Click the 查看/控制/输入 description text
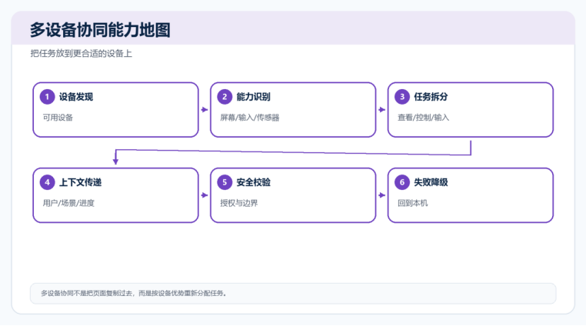Image resolution: width=586 pixels, height=326 pixels. click(x=424, y=118)
